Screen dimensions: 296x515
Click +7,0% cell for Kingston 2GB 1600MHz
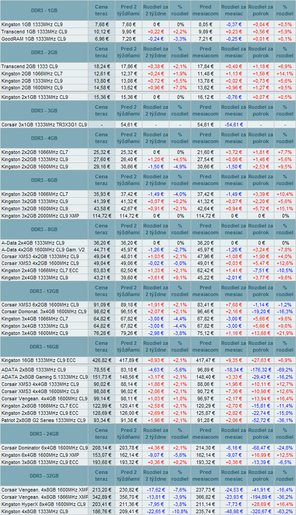coord(180,88)
